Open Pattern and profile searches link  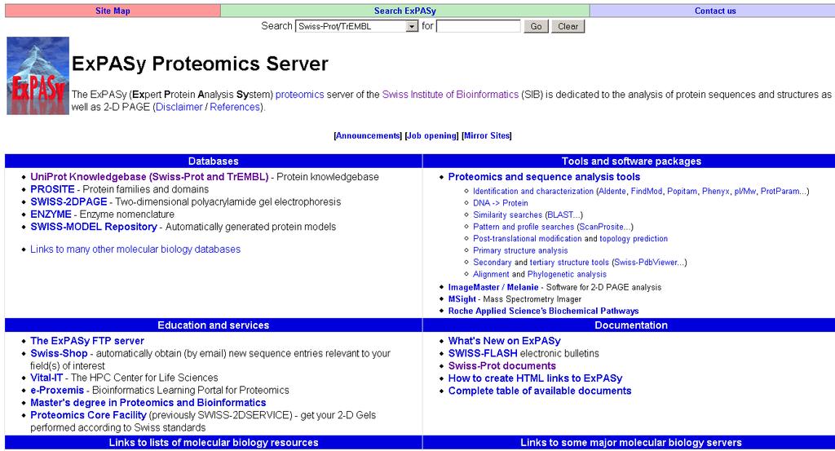tap(524, 227)
